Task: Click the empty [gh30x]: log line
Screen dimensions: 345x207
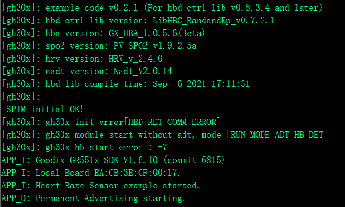Action: coord(20,97)
